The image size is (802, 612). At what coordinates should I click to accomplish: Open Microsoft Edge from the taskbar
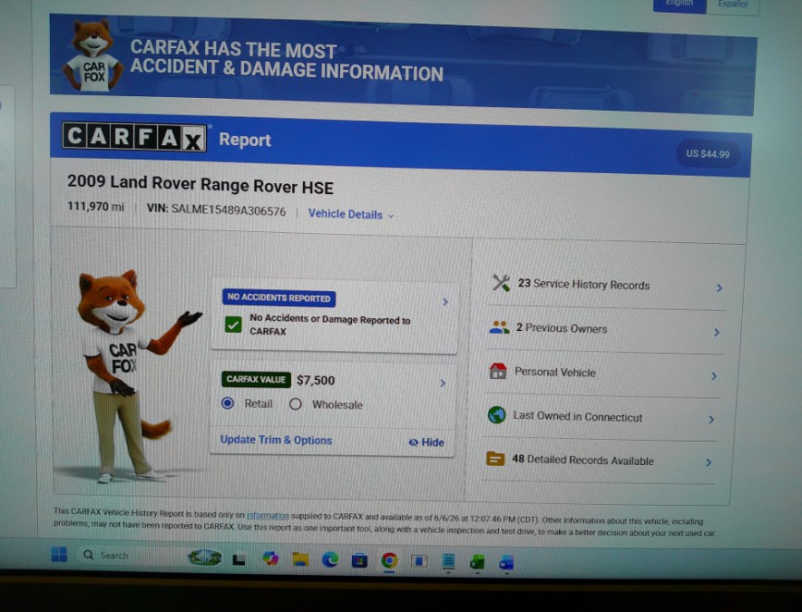330,560
